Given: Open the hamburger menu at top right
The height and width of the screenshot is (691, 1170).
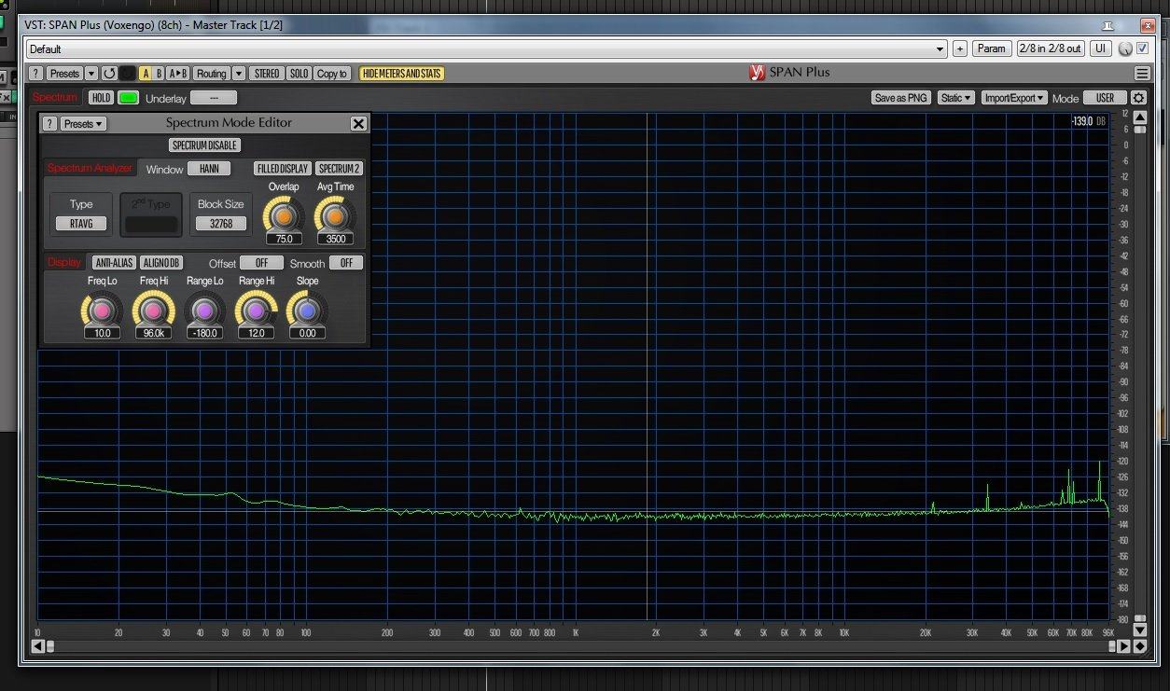Looking at the screenshot, I should (x=1142, y=73).
